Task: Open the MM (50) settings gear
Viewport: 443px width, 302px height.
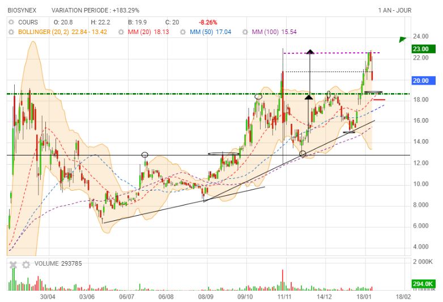Action: point(183,32)
